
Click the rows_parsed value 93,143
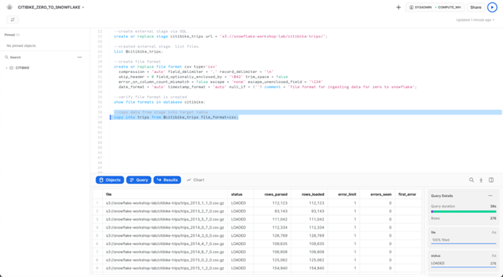(x=281, y=211)
